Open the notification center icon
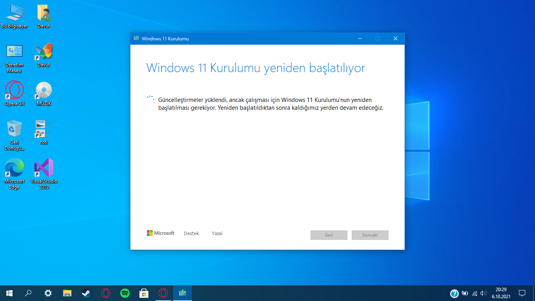 pyautogui.click(x=522, y=293)
